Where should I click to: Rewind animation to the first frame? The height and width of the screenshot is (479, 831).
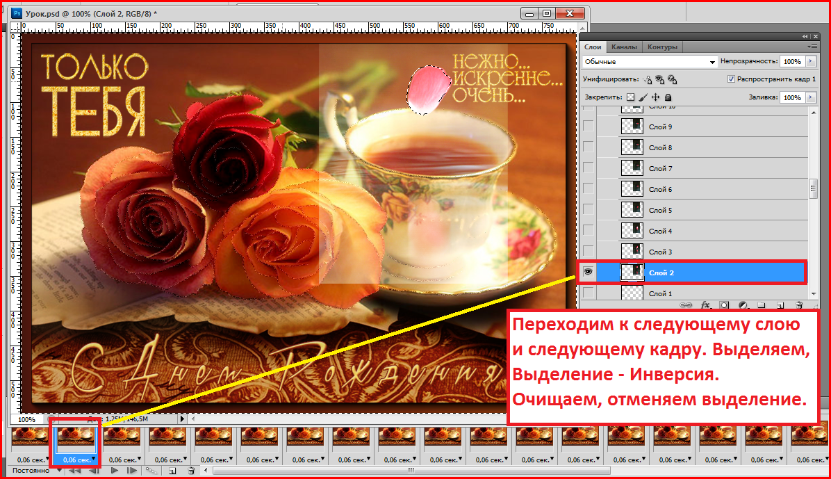point(75,471)
